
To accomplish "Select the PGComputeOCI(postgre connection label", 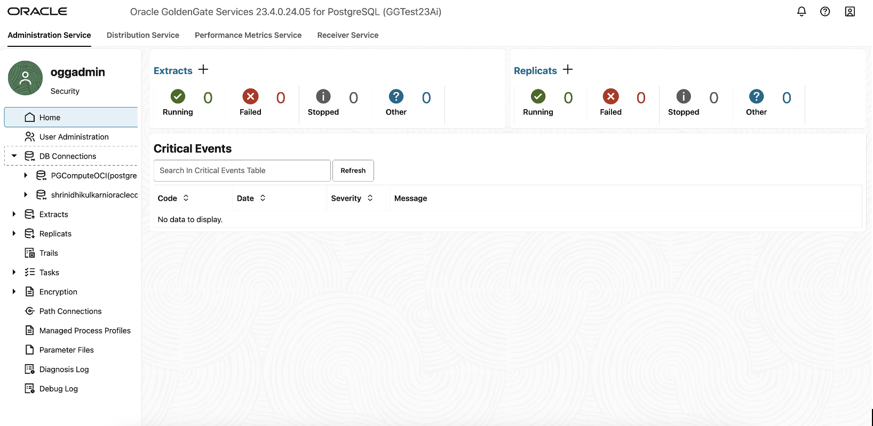I will (94, 176).
